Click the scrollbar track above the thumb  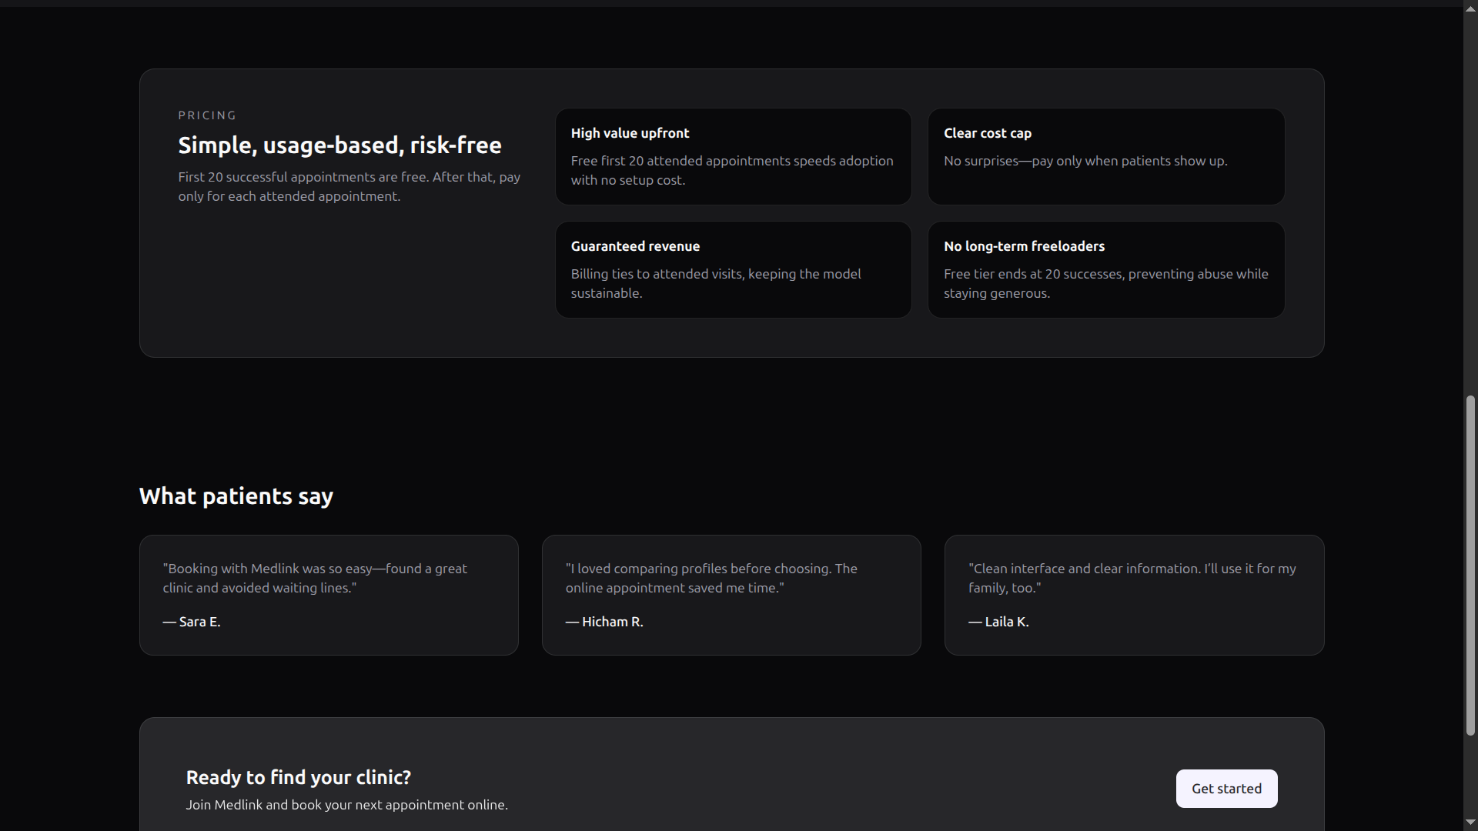1470,200
